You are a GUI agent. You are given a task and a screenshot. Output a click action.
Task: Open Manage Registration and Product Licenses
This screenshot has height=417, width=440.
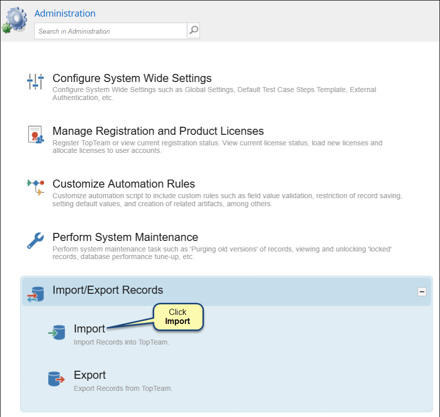tap(158, 131)
